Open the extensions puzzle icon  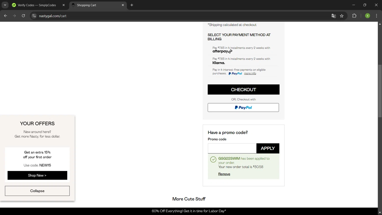(x=354, y=16)
